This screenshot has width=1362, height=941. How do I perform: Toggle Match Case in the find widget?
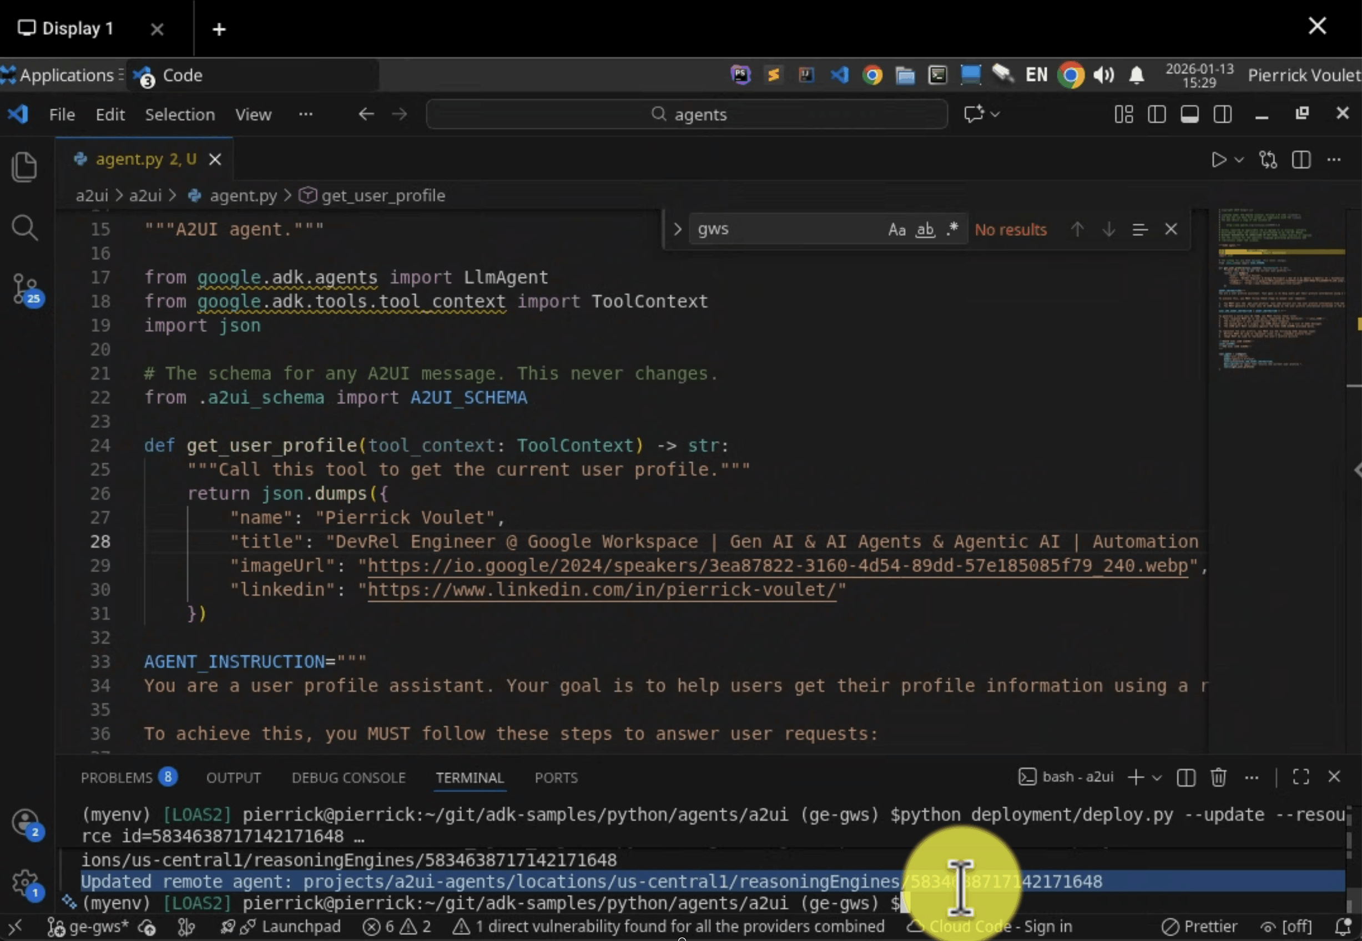point(896,229)
